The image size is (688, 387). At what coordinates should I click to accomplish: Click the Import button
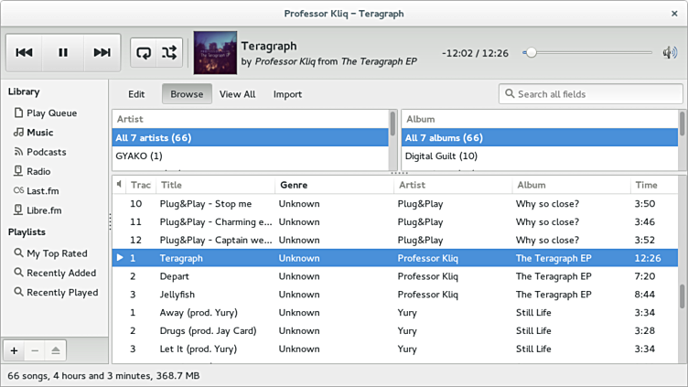pos(287,94)
